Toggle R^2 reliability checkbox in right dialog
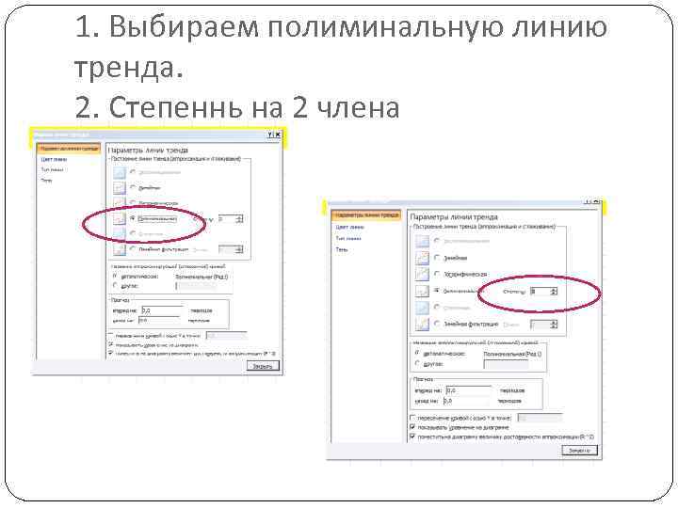 tap(412, 437)
